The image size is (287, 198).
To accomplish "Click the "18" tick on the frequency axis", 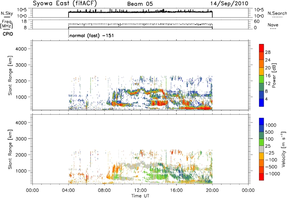I will (24, 21).
